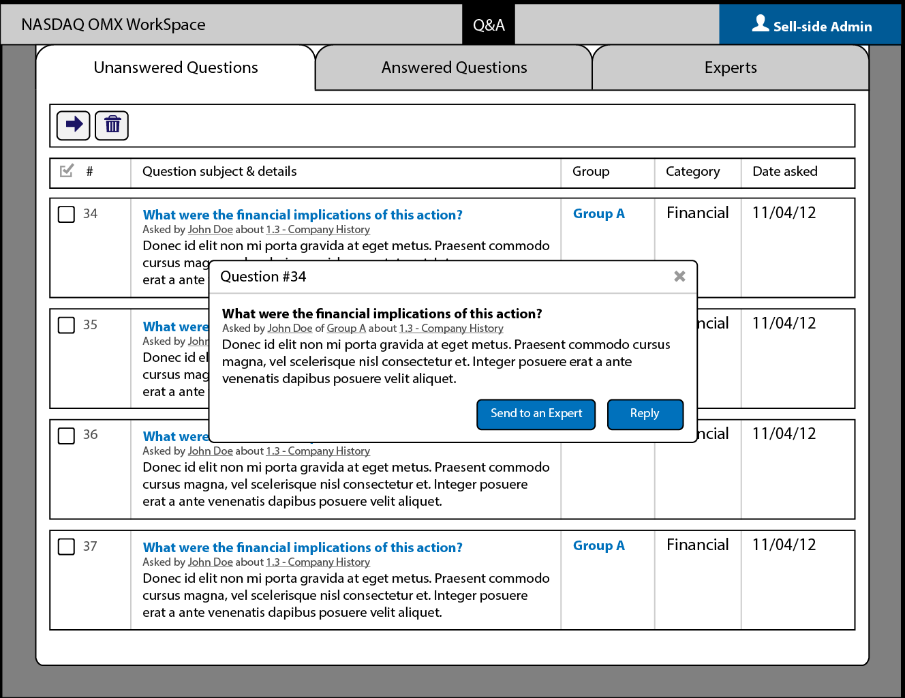Screen dimensions: 905x698
Task: Click John Doe link in the dialog
Action: pyautogui.click(x=290, y=328)
